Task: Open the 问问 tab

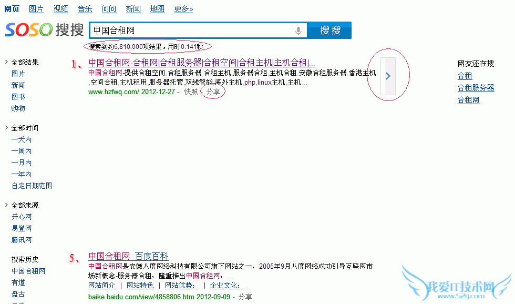Action: pyautogui.click(x=109, y=9)
